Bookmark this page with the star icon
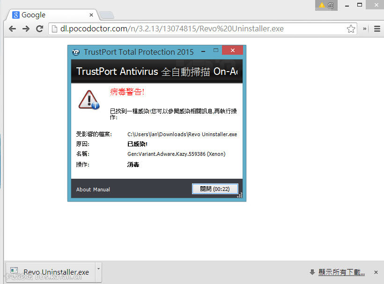Screen dimensions: 384x284 click(351, 29)
